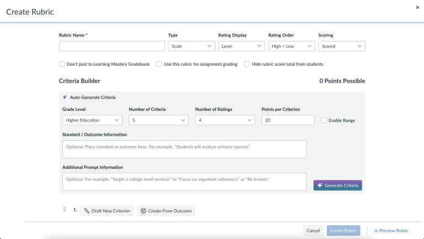The image size is (424, 239).
Task: Open the Type dropdown set to Scale
Action: (192, 46)
